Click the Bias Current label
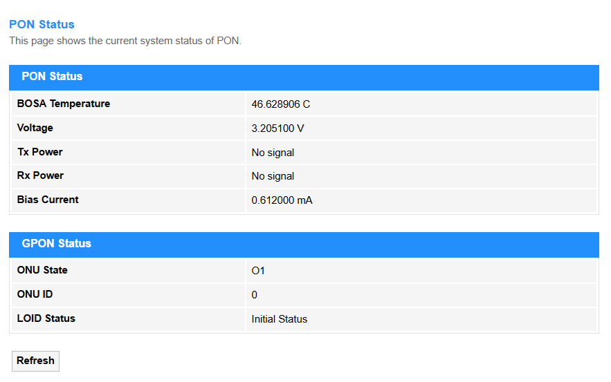The width and height of the screenshot is (611, 382). tap(48, 200)
